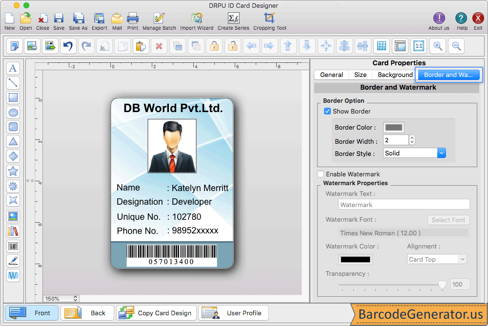The width and height of the screenshot is (488, 326).
Task: Open the 150% zoom level dropdown
Action: coord(61,299)
